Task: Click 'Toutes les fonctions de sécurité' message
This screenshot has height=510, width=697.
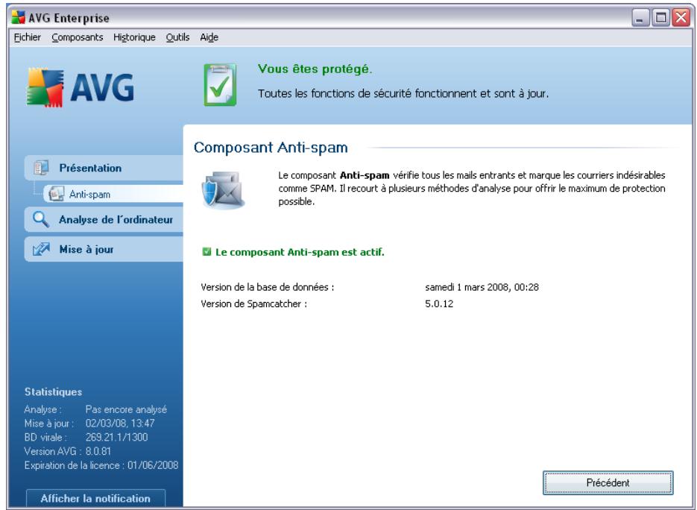Action: click(x=403, y=93)
